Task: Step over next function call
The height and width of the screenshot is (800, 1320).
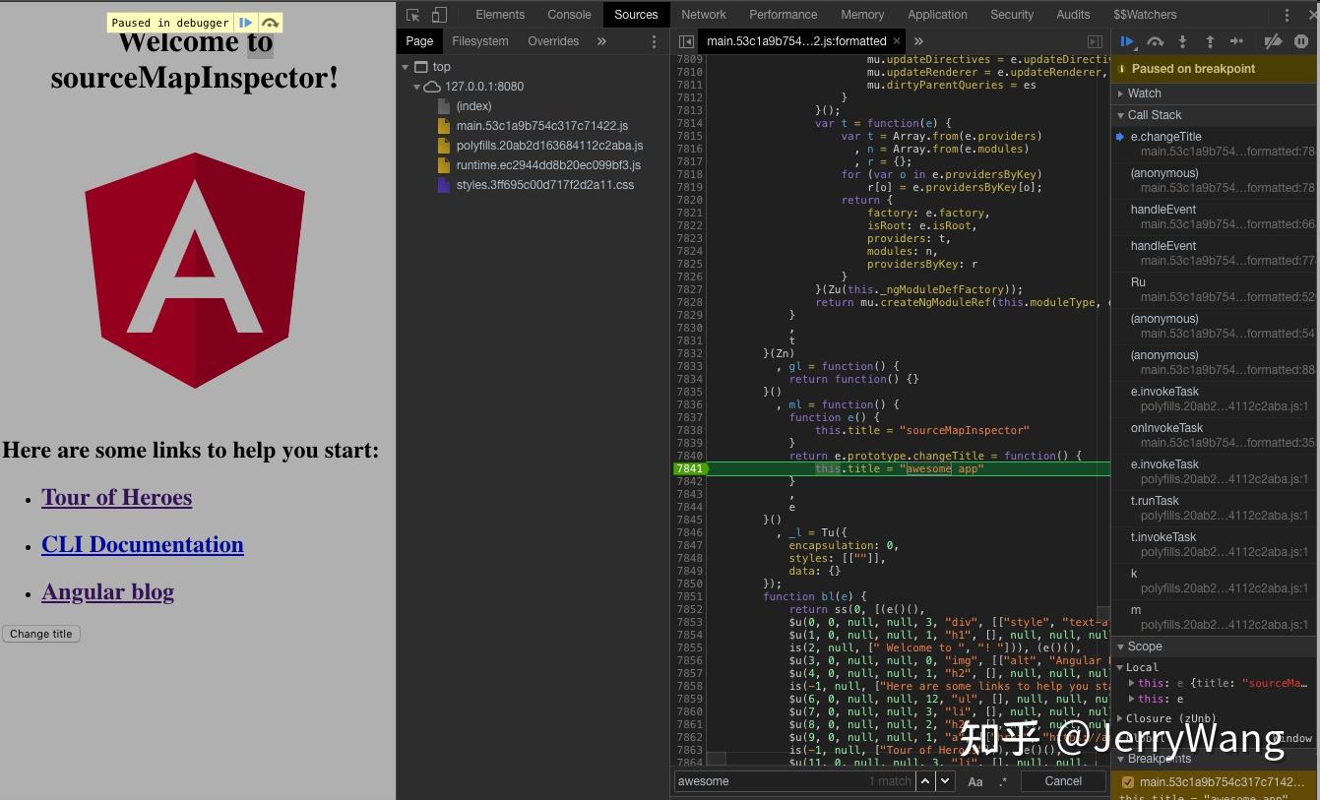Action: click(x=1156, y=41)
